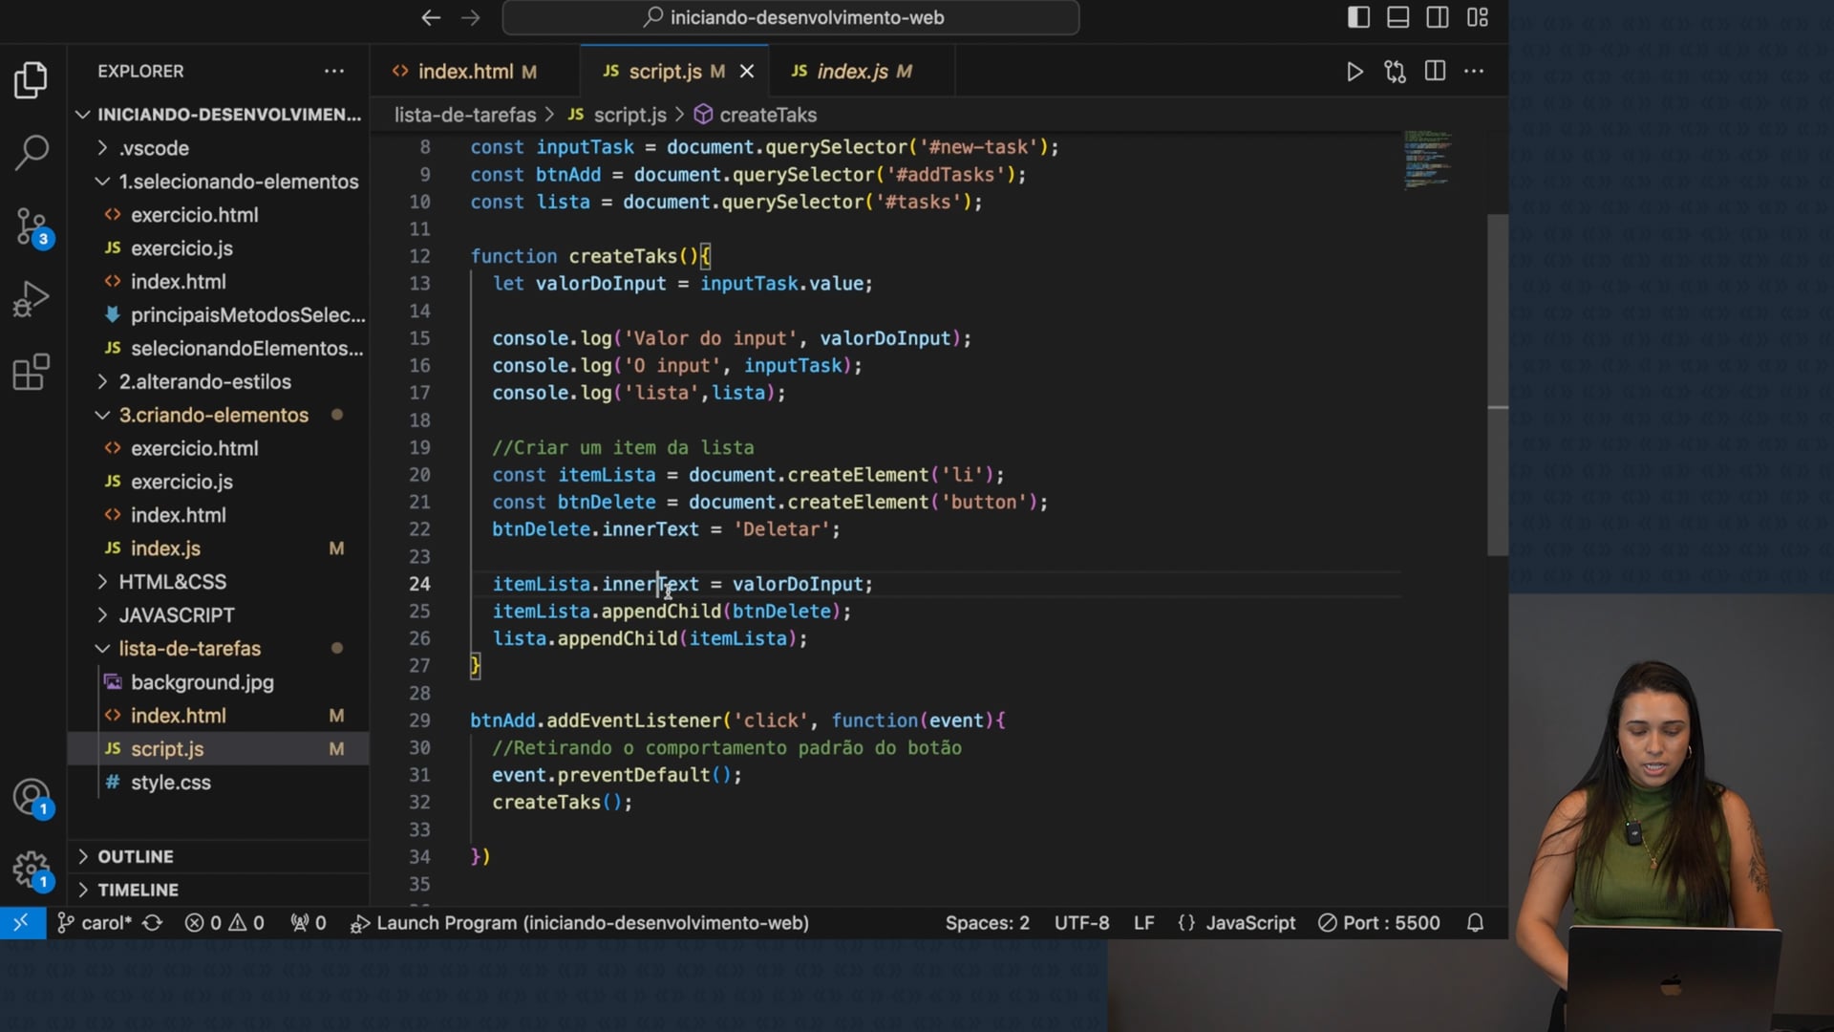The image size is (1834, 1032).
Task: Open notifications bell in status bar
Action: point(1475,923)
